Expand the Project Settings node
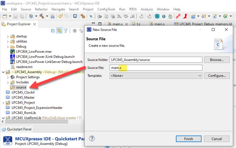This screenshot has width=236, height=148. tap(8, 77)
